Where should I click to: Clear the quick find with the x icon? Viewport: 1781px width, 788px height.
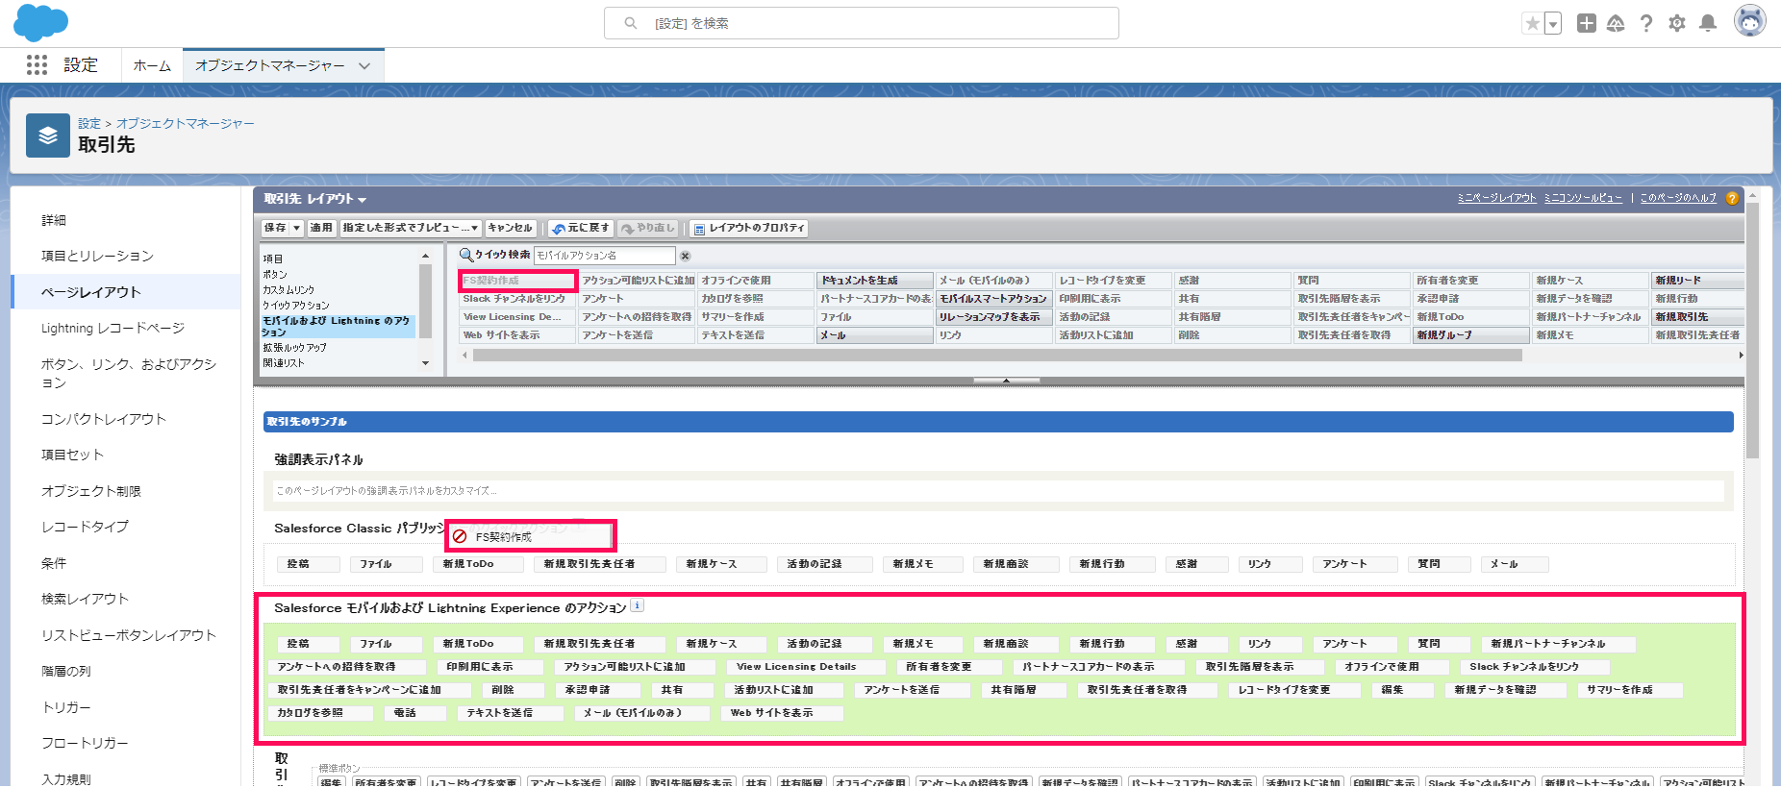click(x=686, y=256)
